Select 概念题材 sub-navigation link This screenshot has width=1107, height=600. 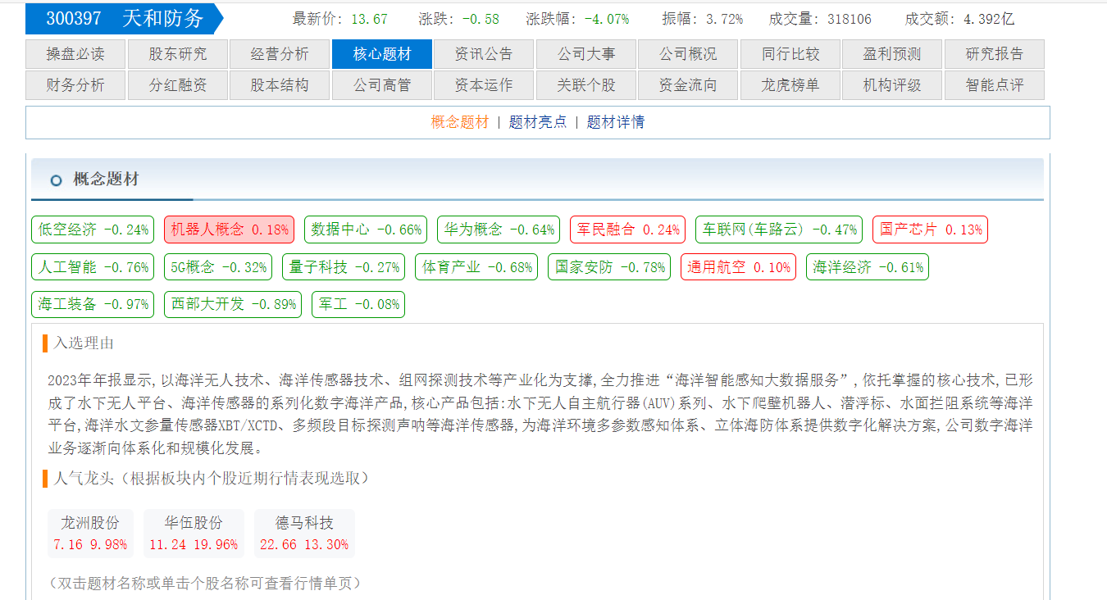[x=459, y=122]
